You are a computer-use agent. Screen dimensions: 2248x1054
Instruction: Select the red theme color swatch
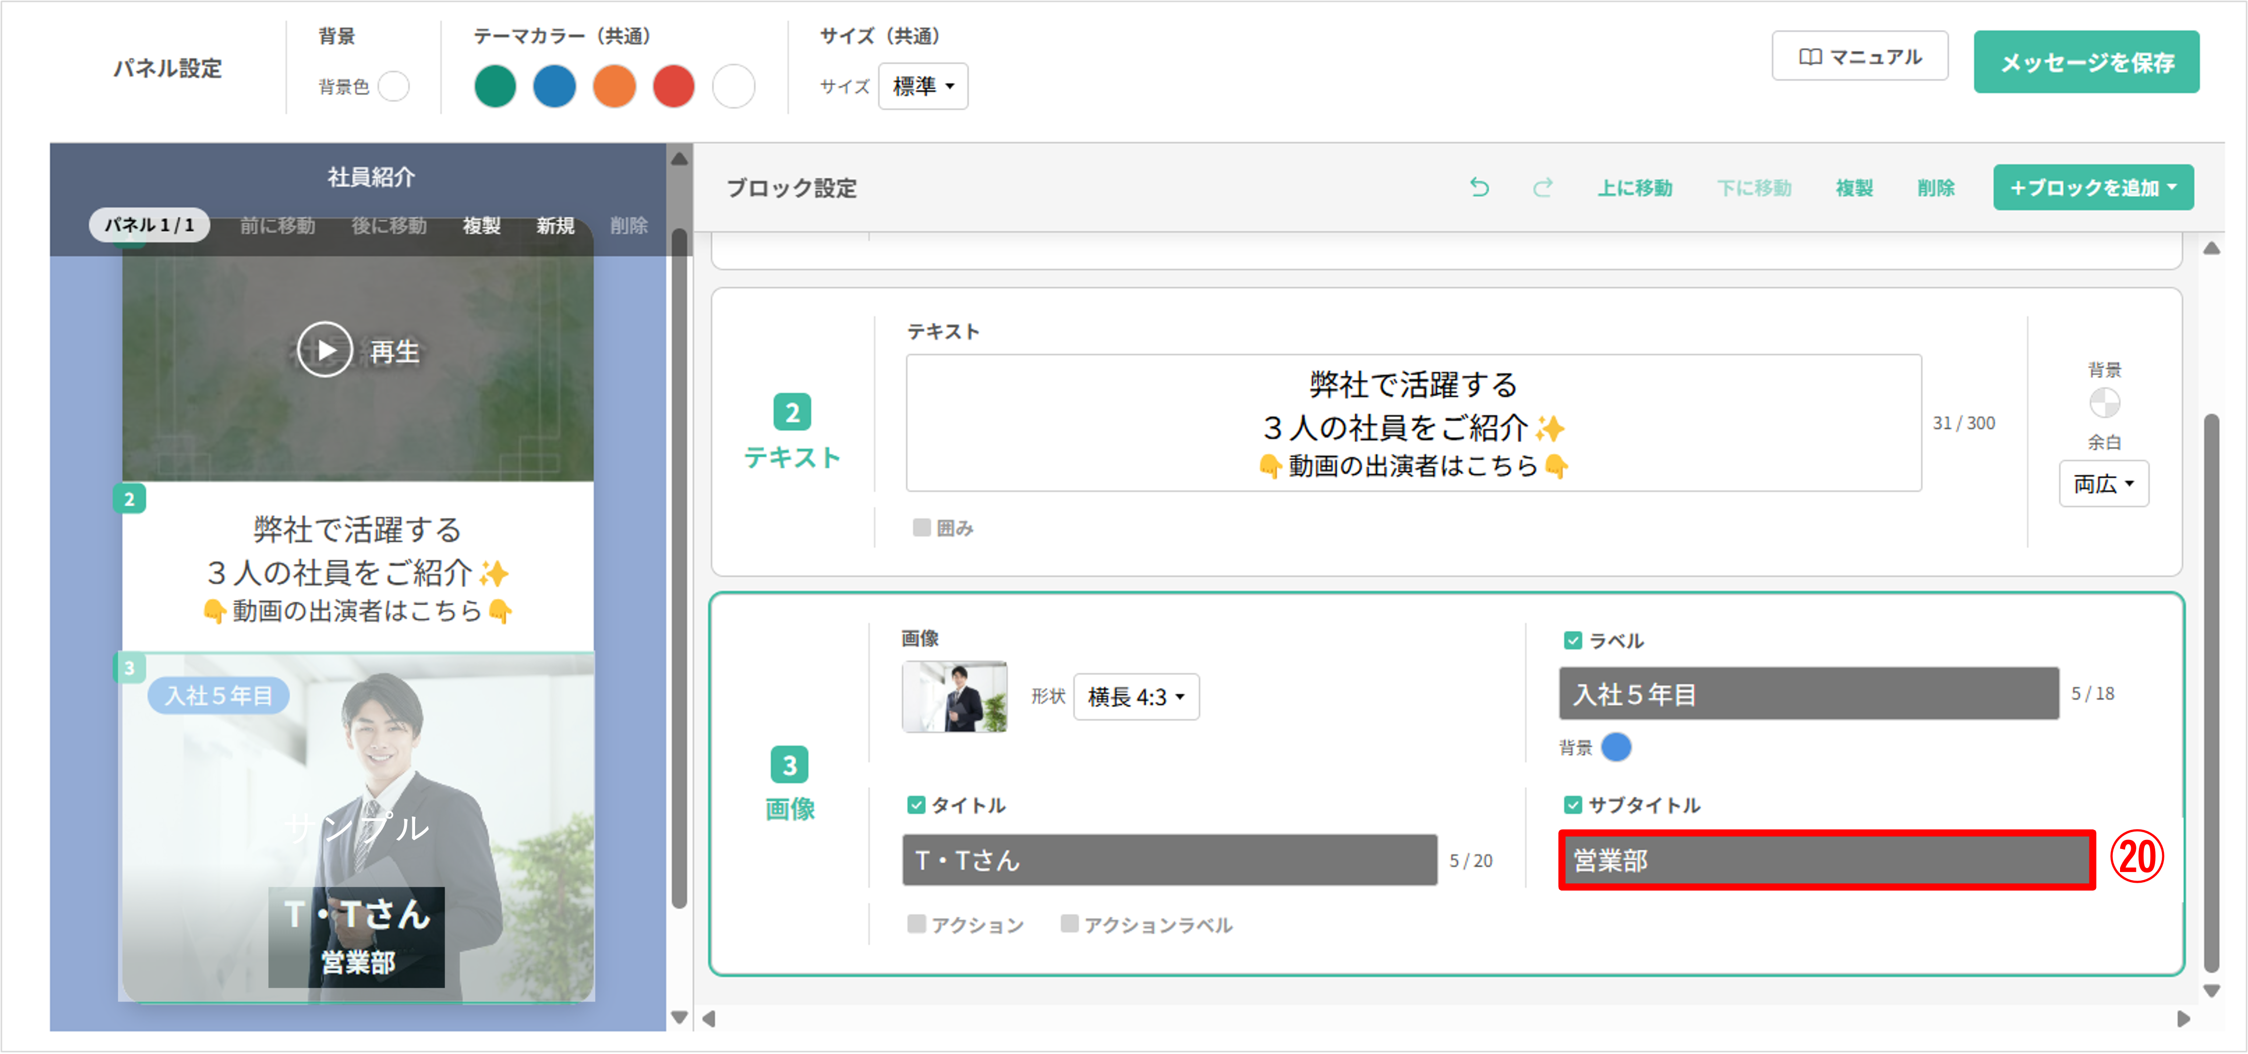674,86
